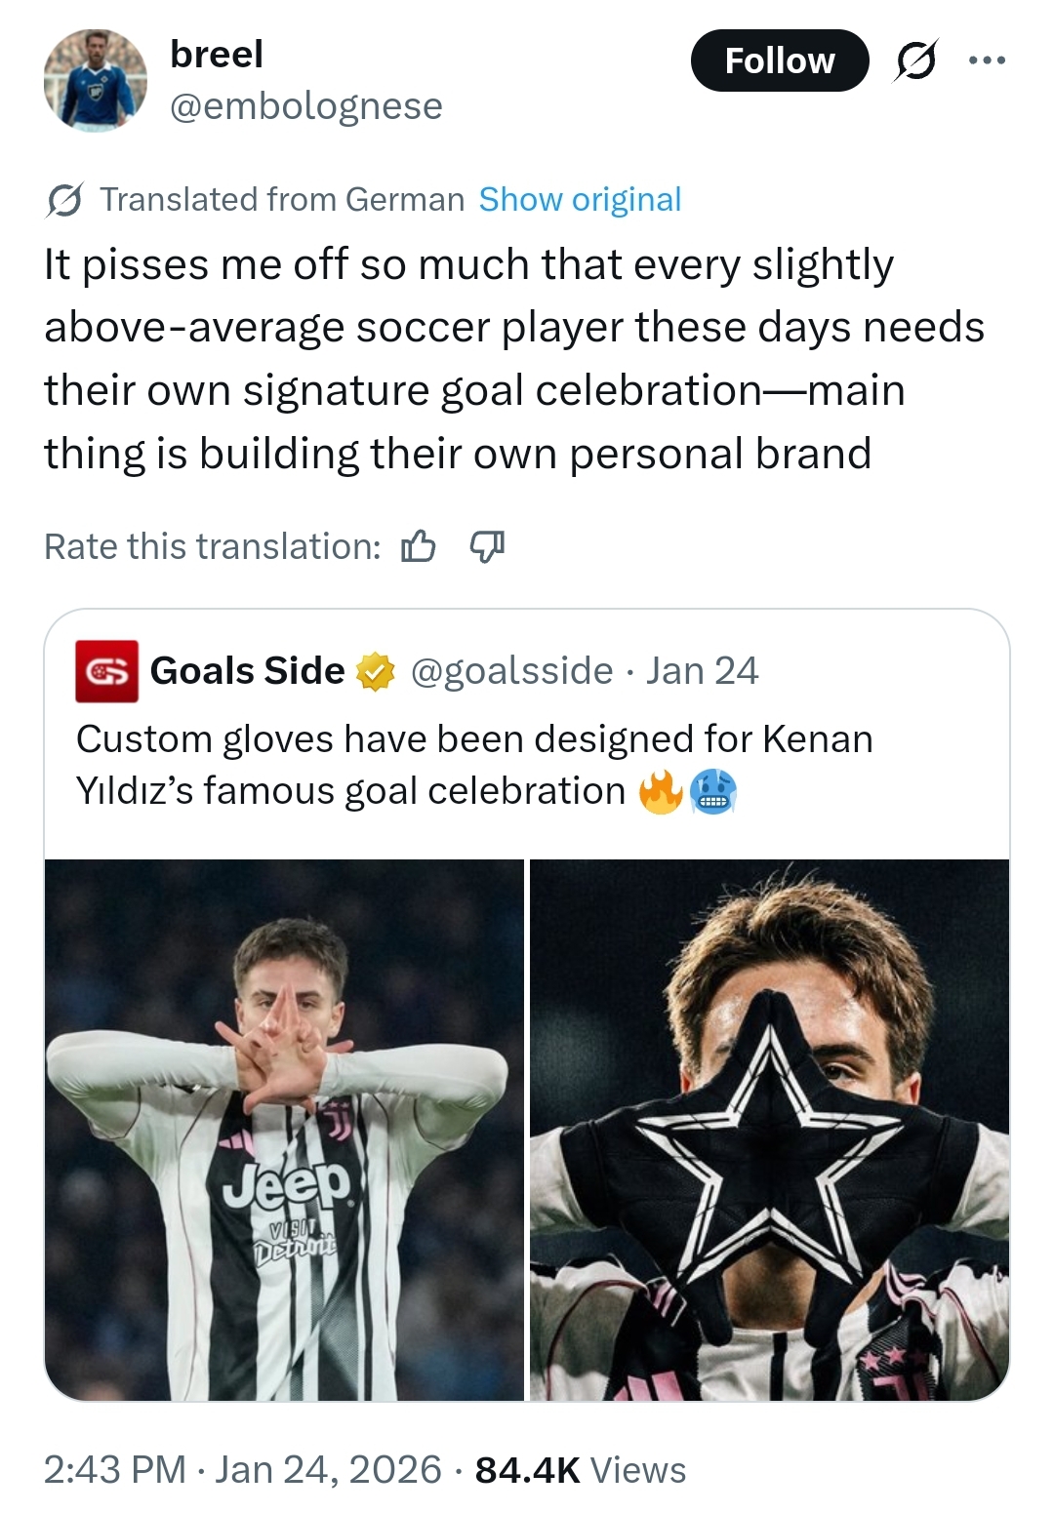Click the Grok translation icon
1054x1513 pixels.
pos(64,200)
